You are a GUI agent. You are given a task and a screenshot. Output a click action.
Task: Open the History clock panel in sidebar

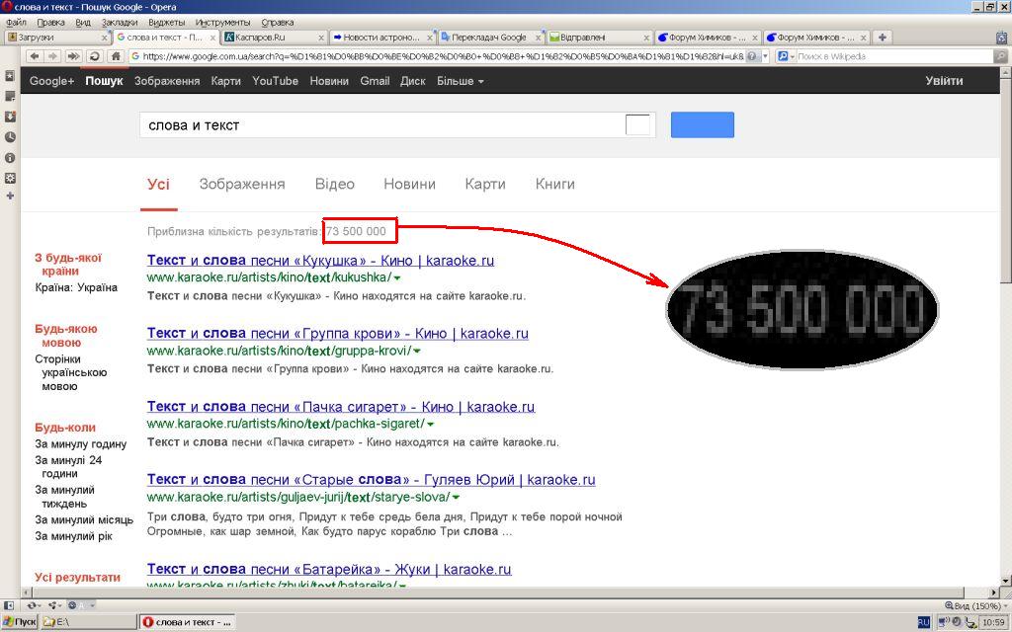10,137
